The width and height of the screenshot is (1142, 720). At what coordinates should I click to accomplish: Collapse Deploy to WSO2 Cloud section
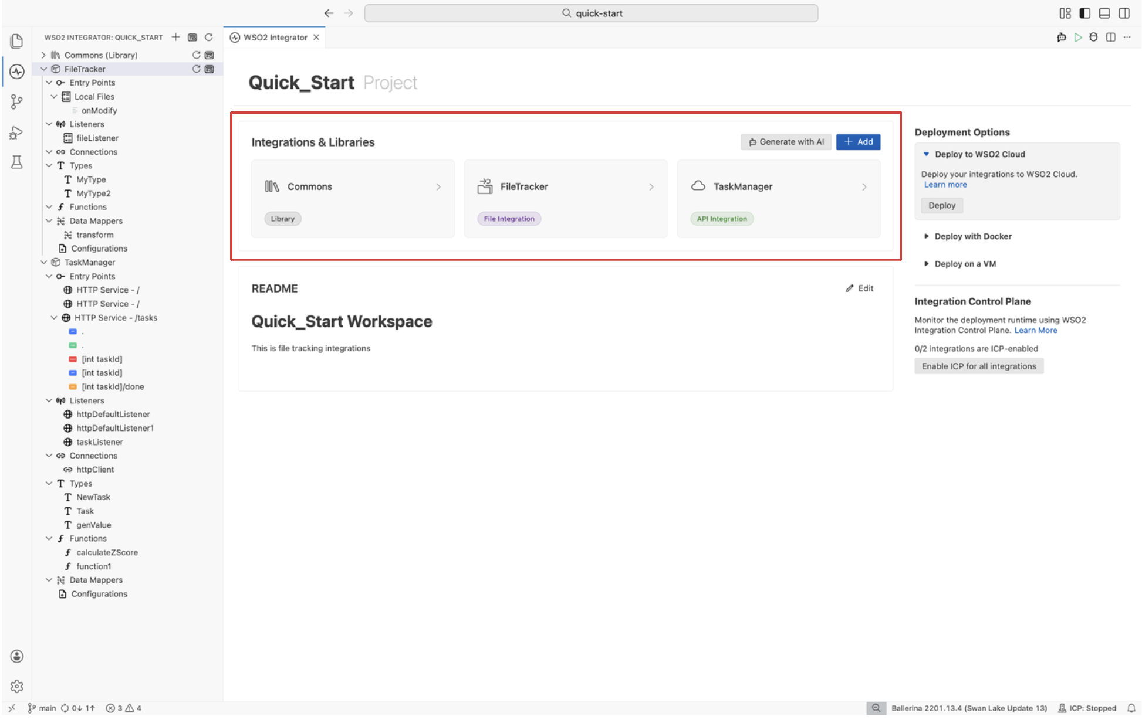click(927, 154)
